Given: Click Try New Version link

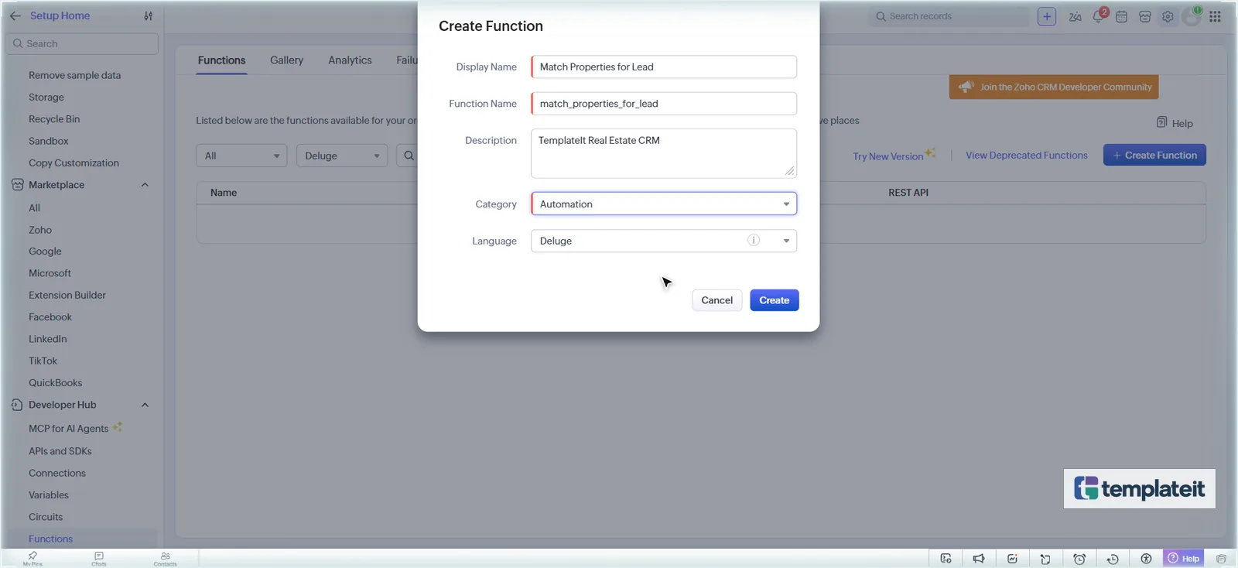Looking at the screenshot, I should click(x=888, y=156).
